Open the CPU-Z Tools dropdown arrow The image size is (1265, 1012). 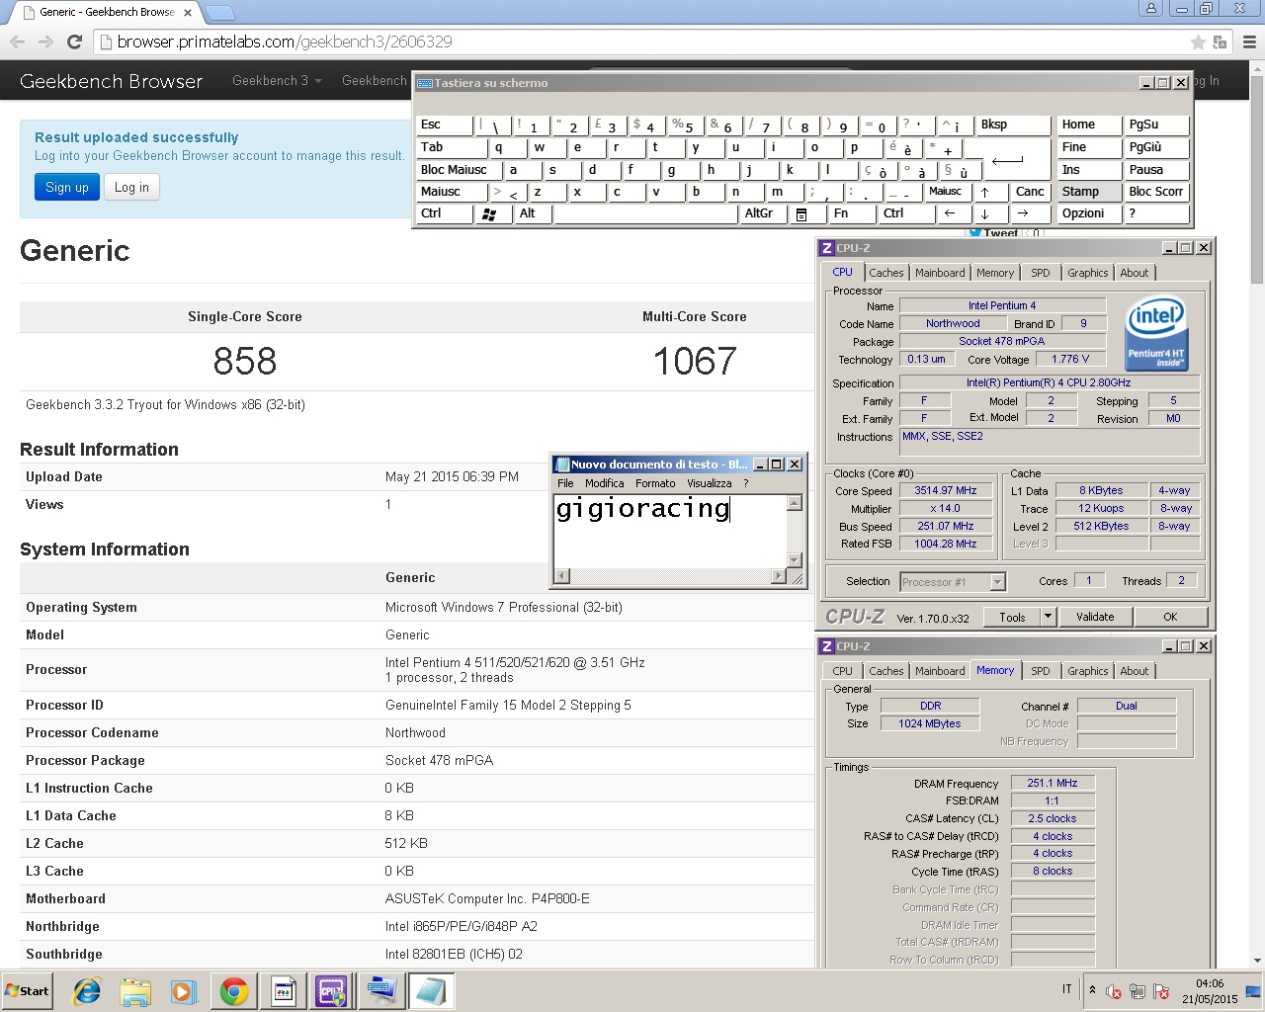(x=1049, y=617)
